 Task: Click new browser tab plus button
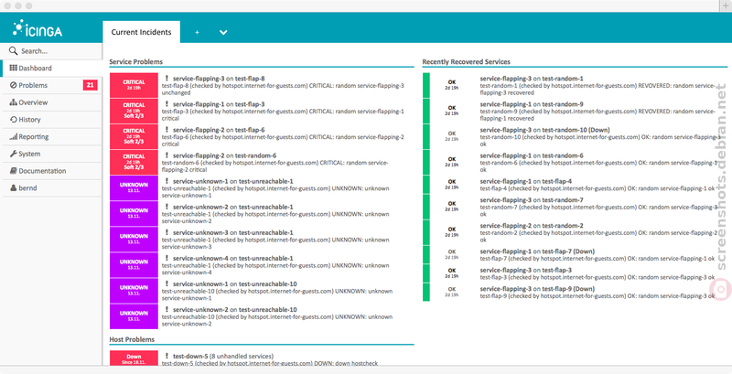[x=726, y=5]
